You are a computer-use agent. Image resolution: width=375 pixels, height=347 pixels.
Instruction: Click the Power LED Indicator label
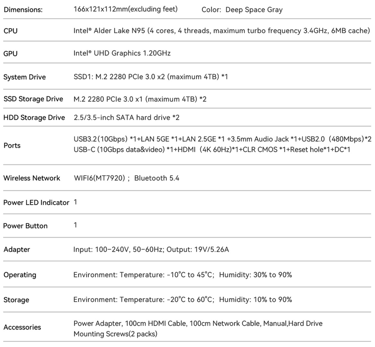[x=36, y=203]
